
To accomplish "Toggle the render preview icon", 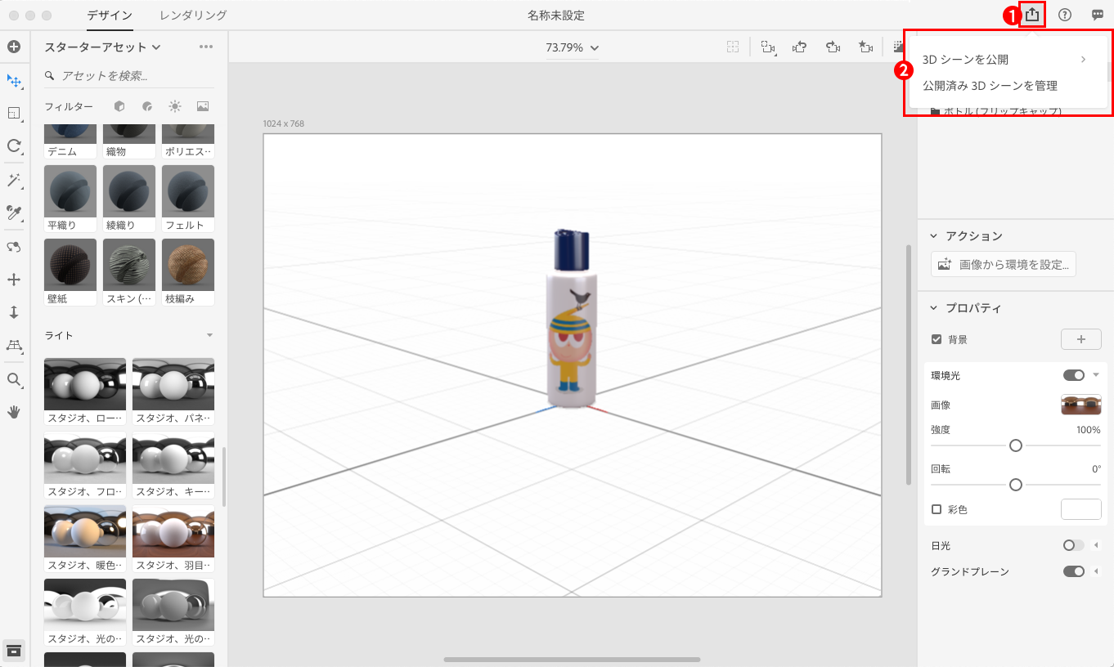I will 898,47.
